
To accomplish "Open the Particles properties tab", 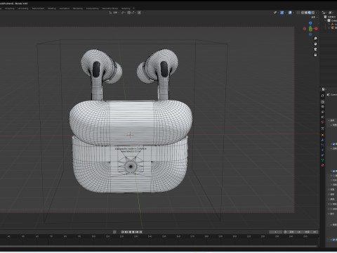I will (322, 145).
